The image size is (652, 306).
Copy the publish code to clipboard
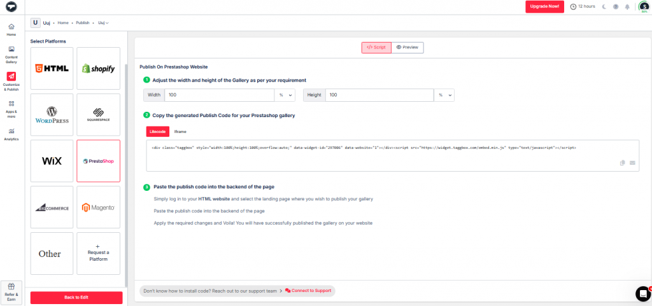coord(623,163)
